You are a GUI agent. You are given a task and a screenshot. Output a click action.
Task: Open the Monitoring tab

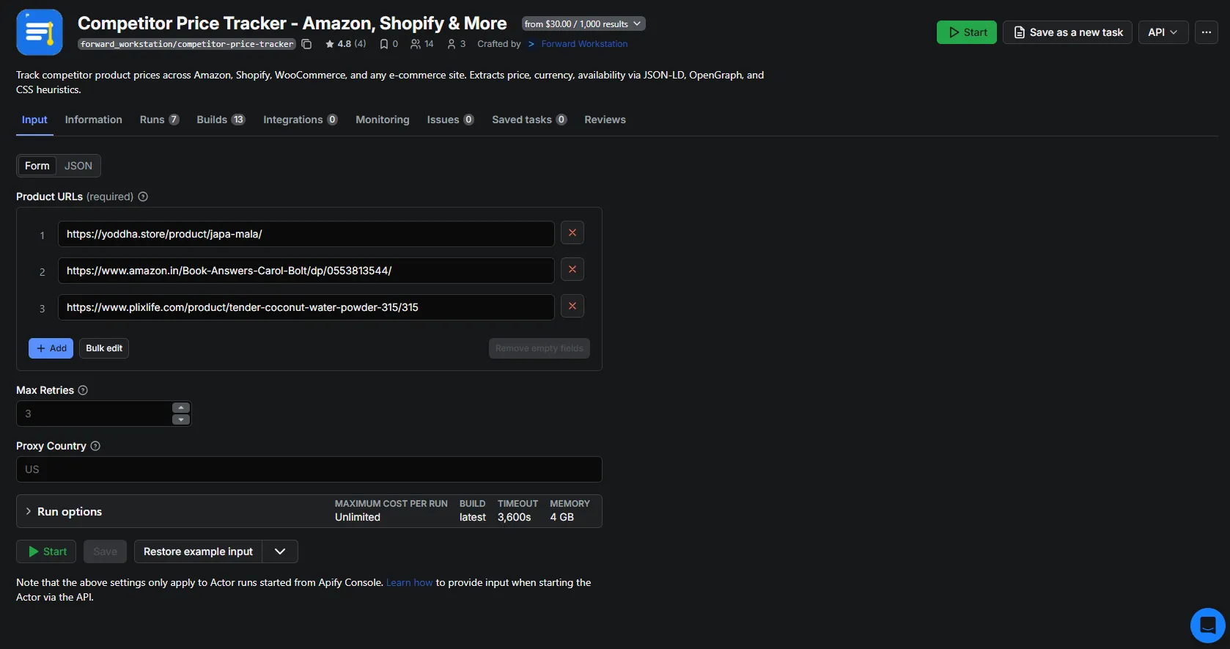click(x=383, y=120)
